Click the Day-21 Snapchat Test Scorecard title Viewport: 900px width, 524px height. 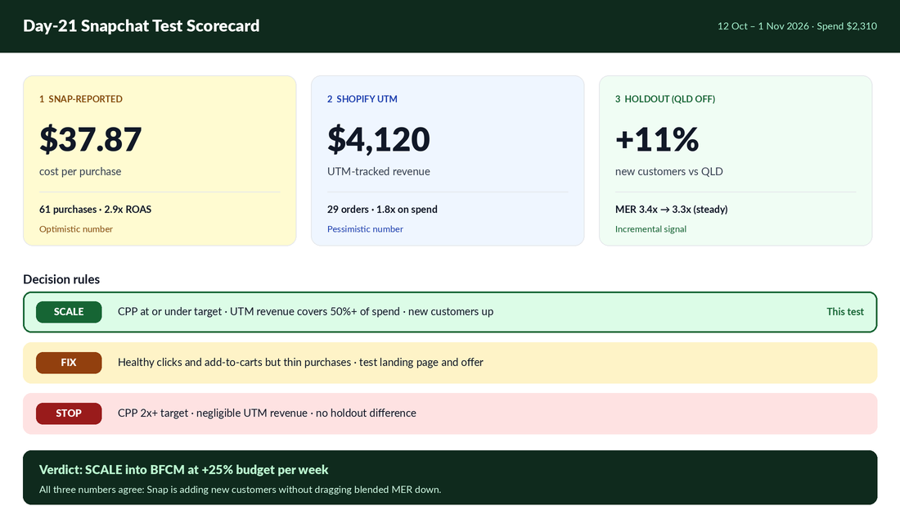[x=142, y=26]
